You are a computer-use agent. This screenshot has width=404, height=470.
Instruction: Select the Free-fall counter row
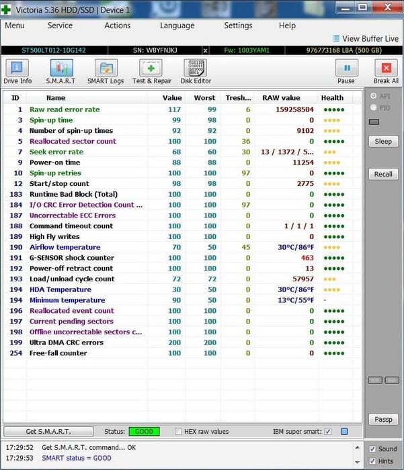point(182,353)
